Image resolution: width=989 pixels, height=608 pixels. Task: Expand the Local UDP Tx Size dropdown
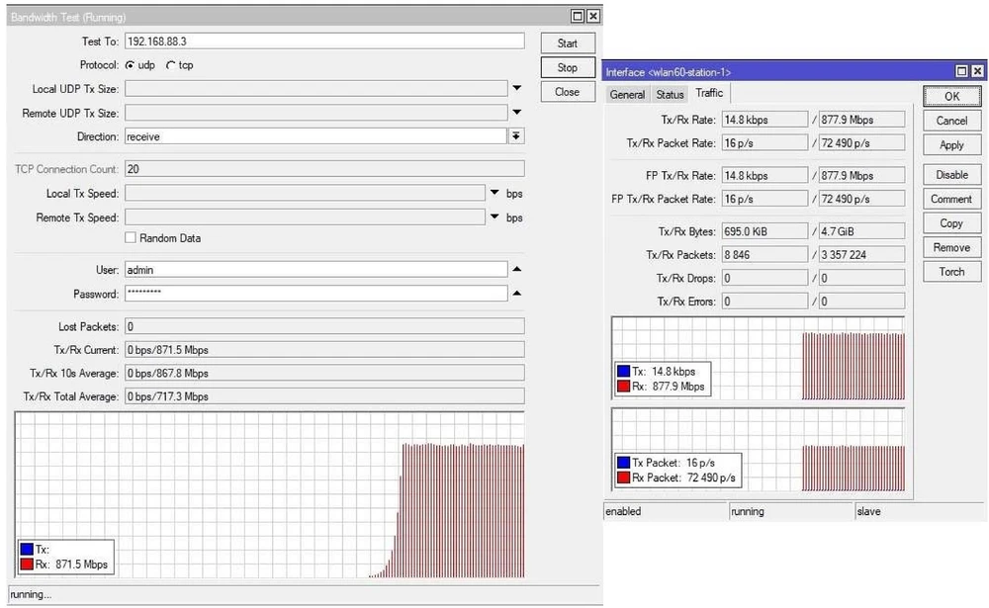516,88
